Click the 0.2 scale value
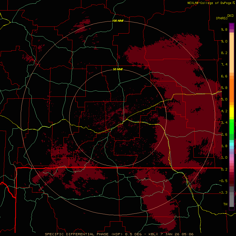 click(224, 169)
